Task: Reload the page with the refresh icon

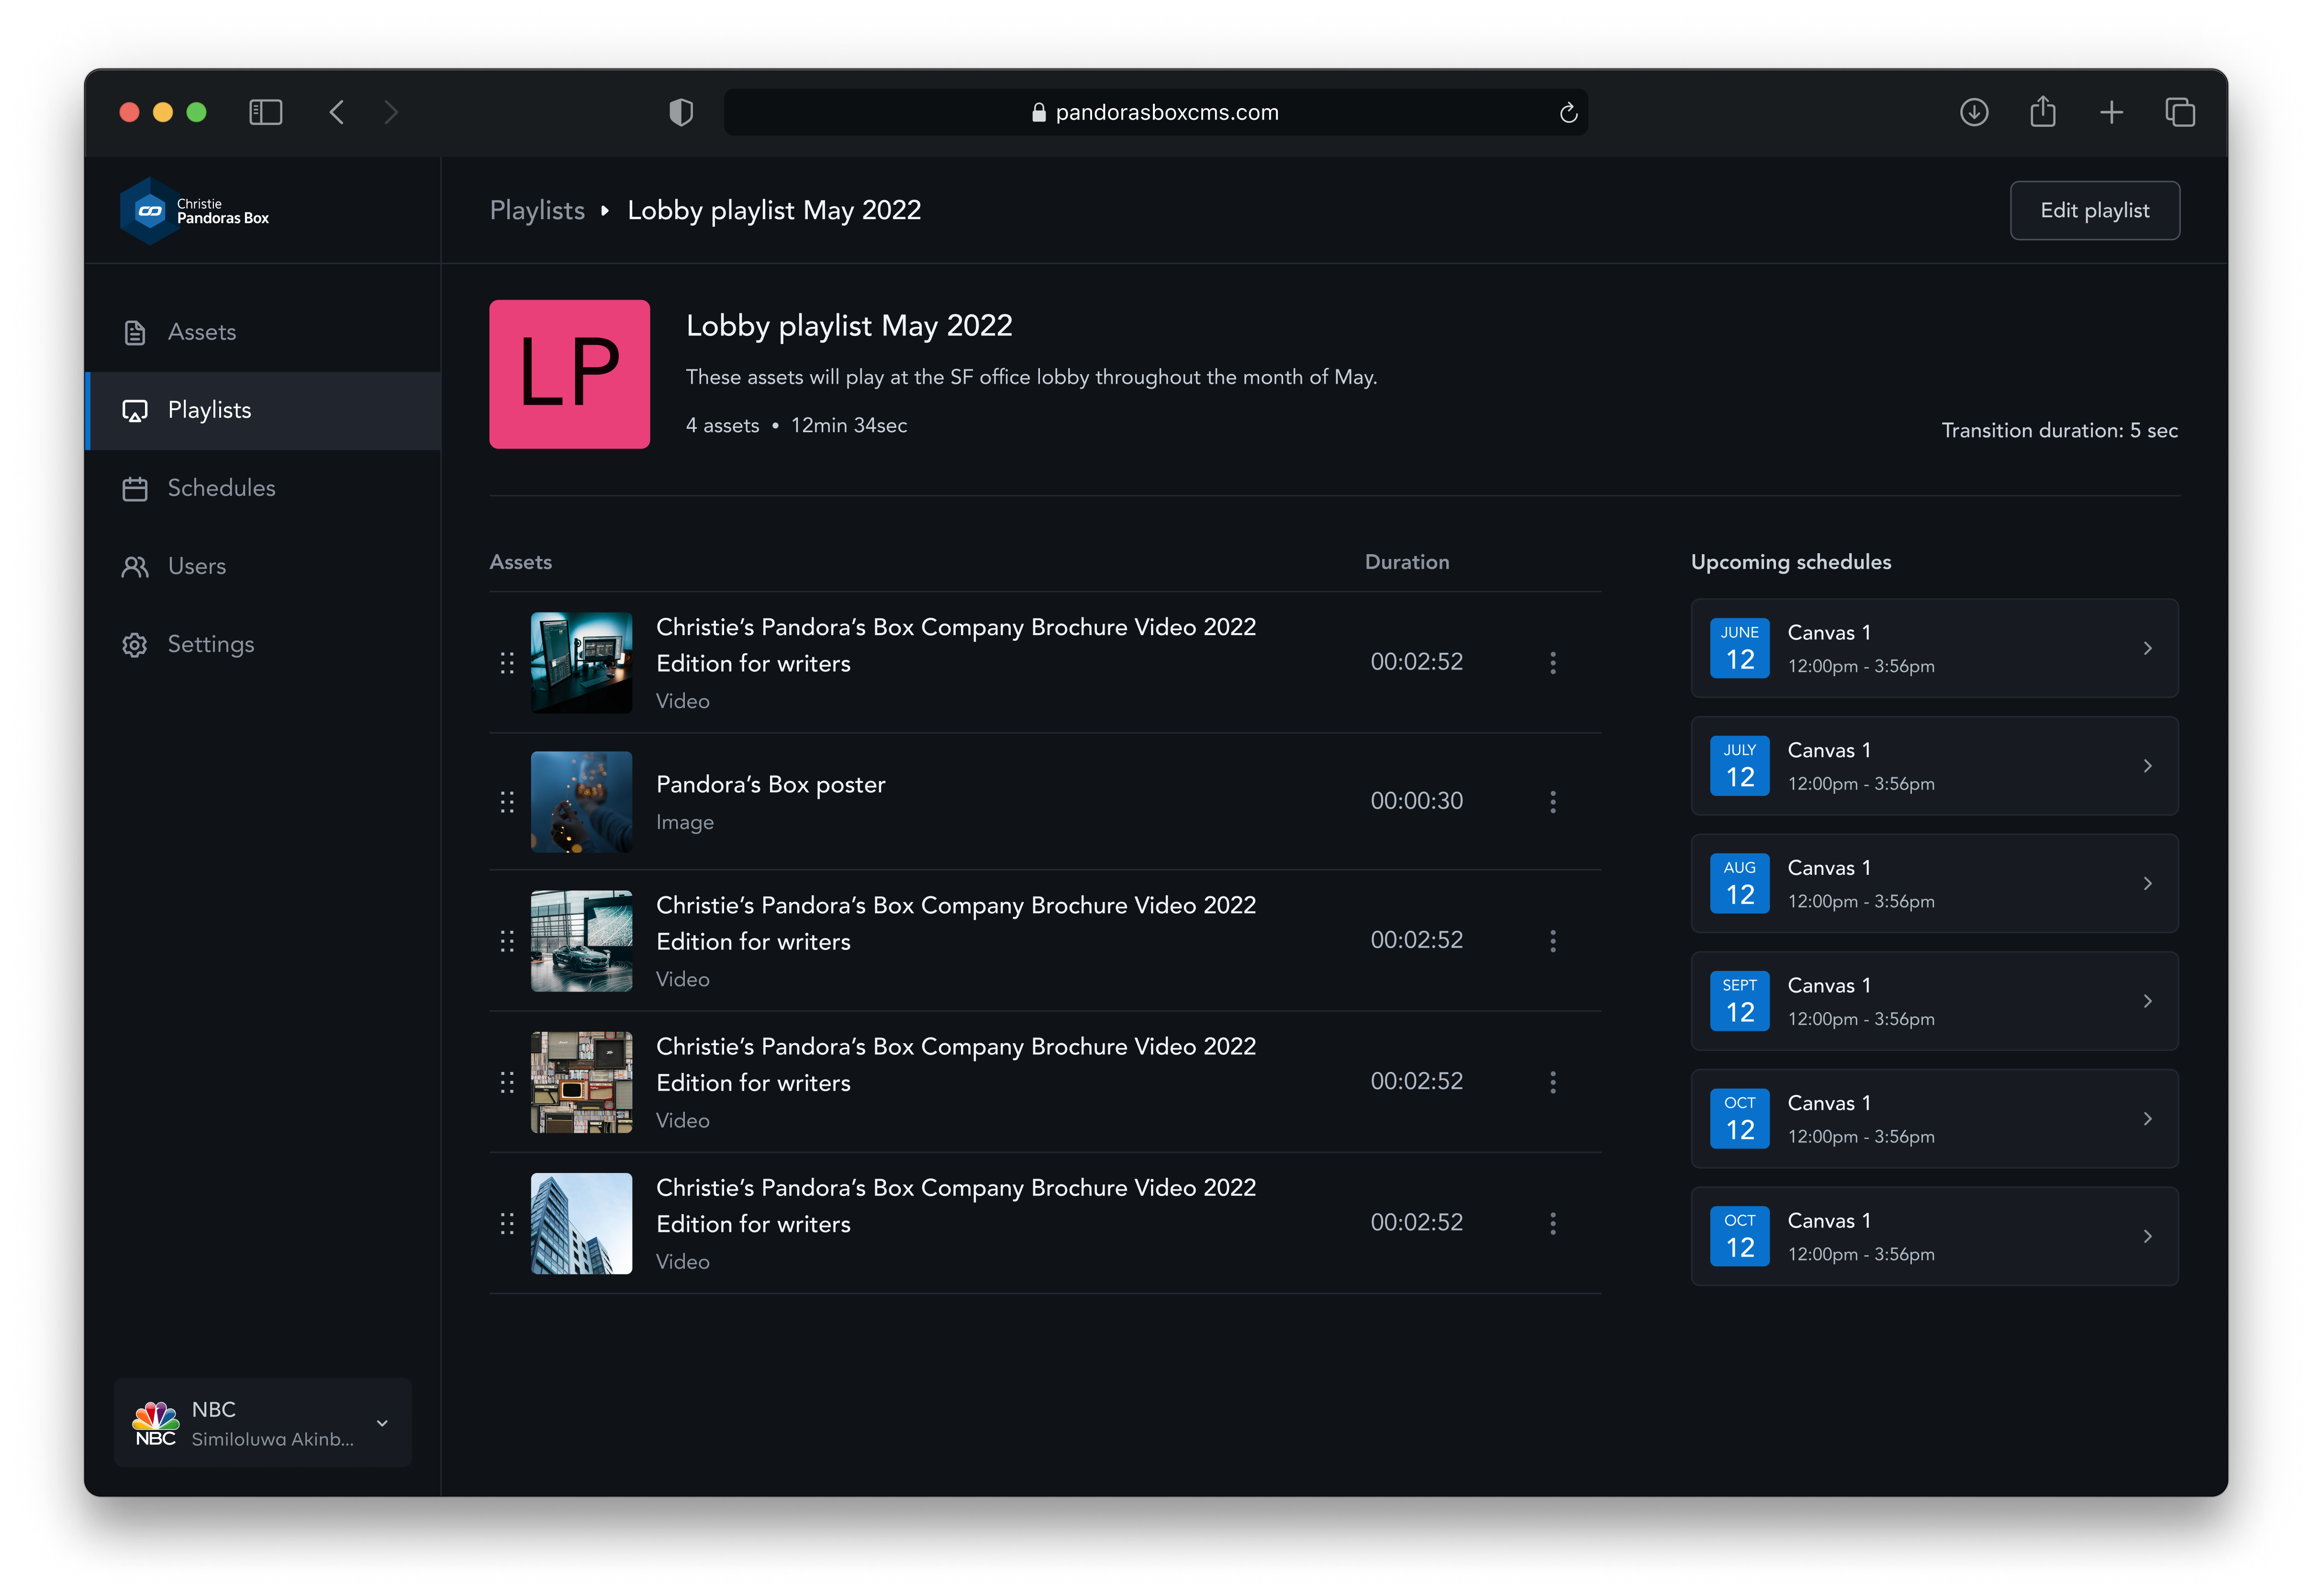Action: pyautogui.click(x=1568, y=113)
